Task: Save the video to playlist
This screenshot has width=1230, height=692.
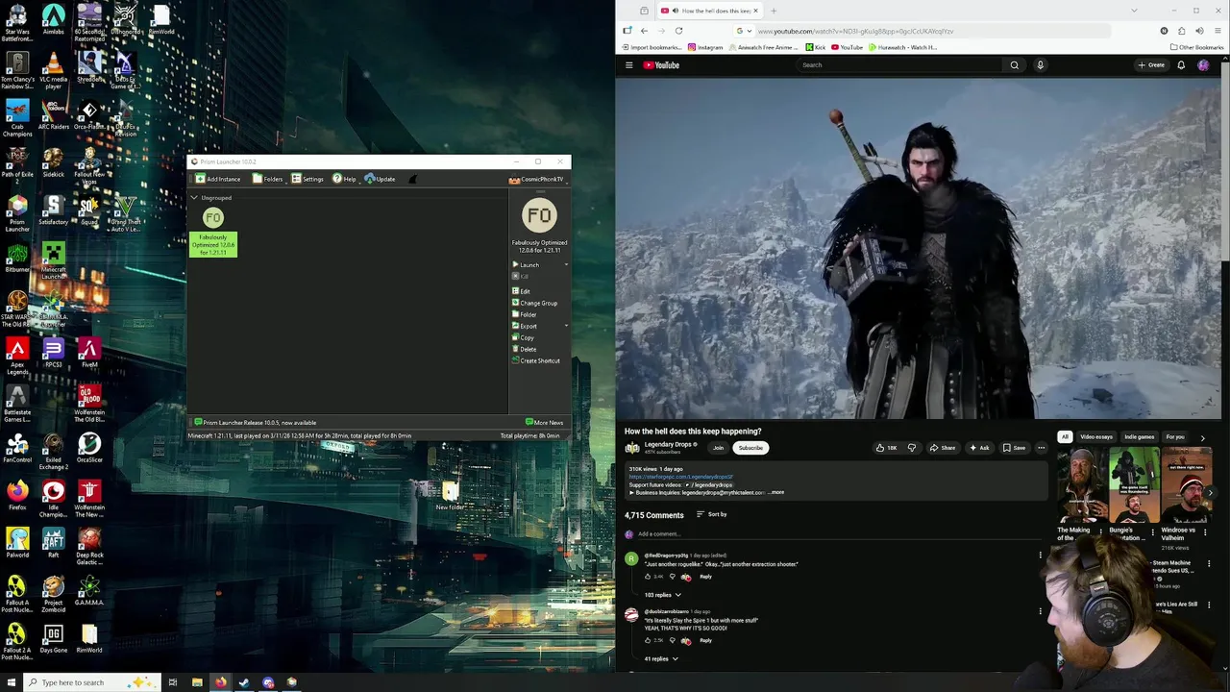Action: coord(1014,448)
